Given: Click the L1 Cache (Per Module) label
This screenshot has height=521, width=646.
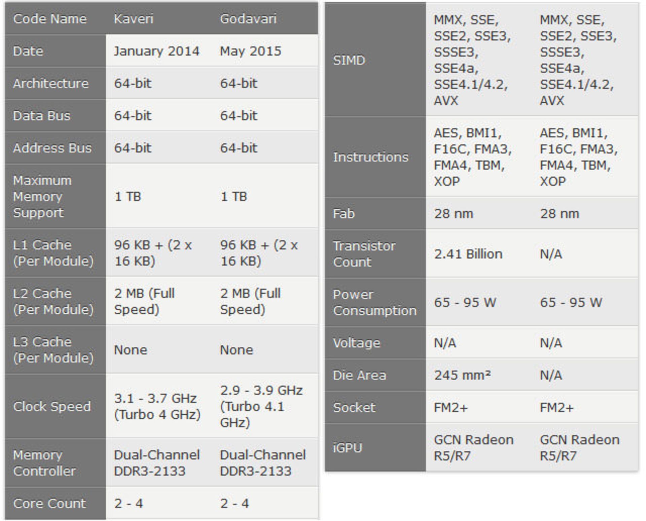Looking at the screenshot, I should coord(56,253).
